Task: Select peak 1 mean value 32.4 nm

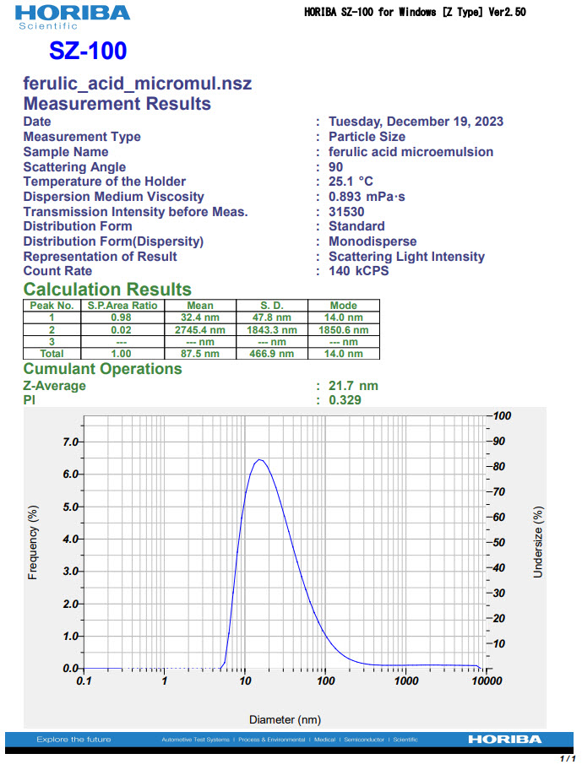Action: (200, 317)
